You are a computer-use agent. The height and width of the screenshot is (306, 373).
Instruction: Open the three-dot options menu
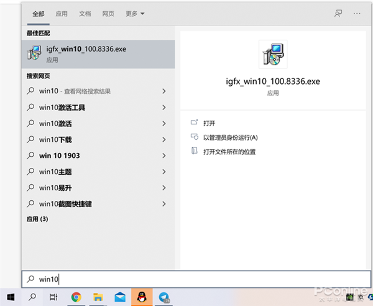(x=357, y=13)
